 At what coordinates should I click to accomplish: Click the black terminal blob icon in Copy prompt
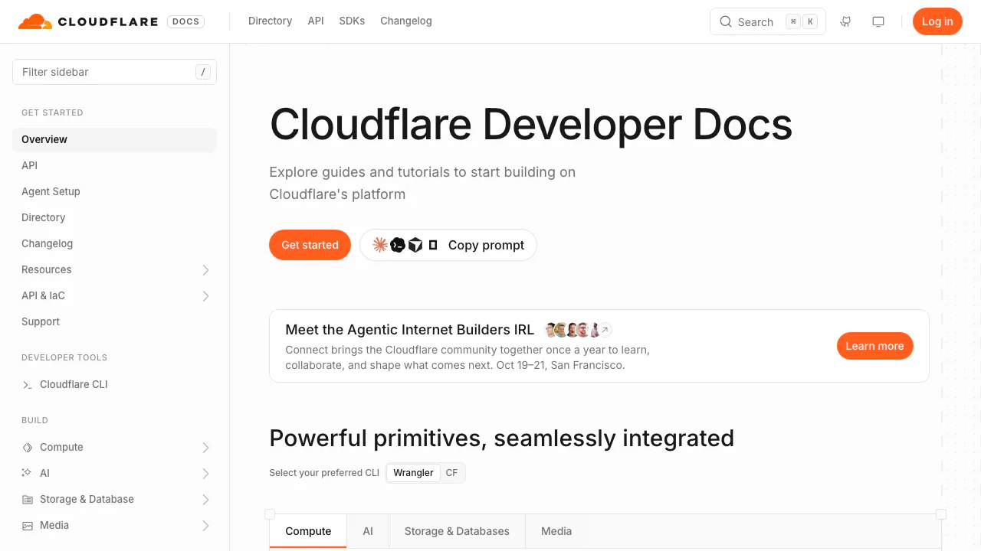point(398,245)
